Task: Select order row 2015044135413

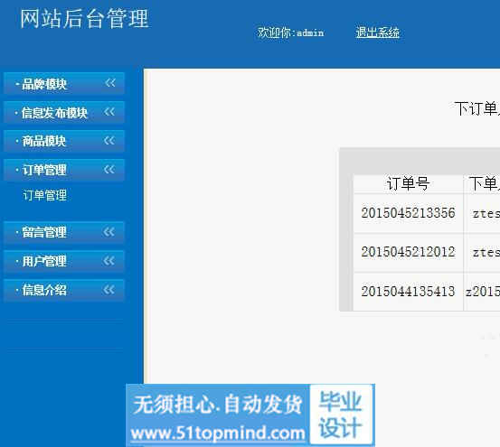Action: click(408, 292)
